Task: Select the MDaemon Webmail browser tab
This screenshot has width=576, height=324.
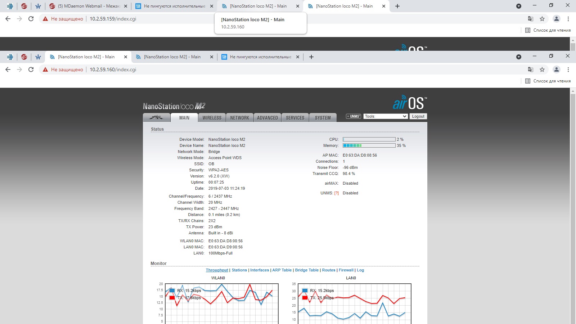Action: (x=88, y=6)
